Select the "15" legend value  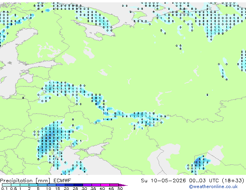(57, 188)
